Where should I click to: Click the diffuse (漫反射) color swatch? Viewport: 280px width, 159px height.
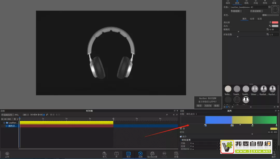pyautogui.click(x=275, y=23)
